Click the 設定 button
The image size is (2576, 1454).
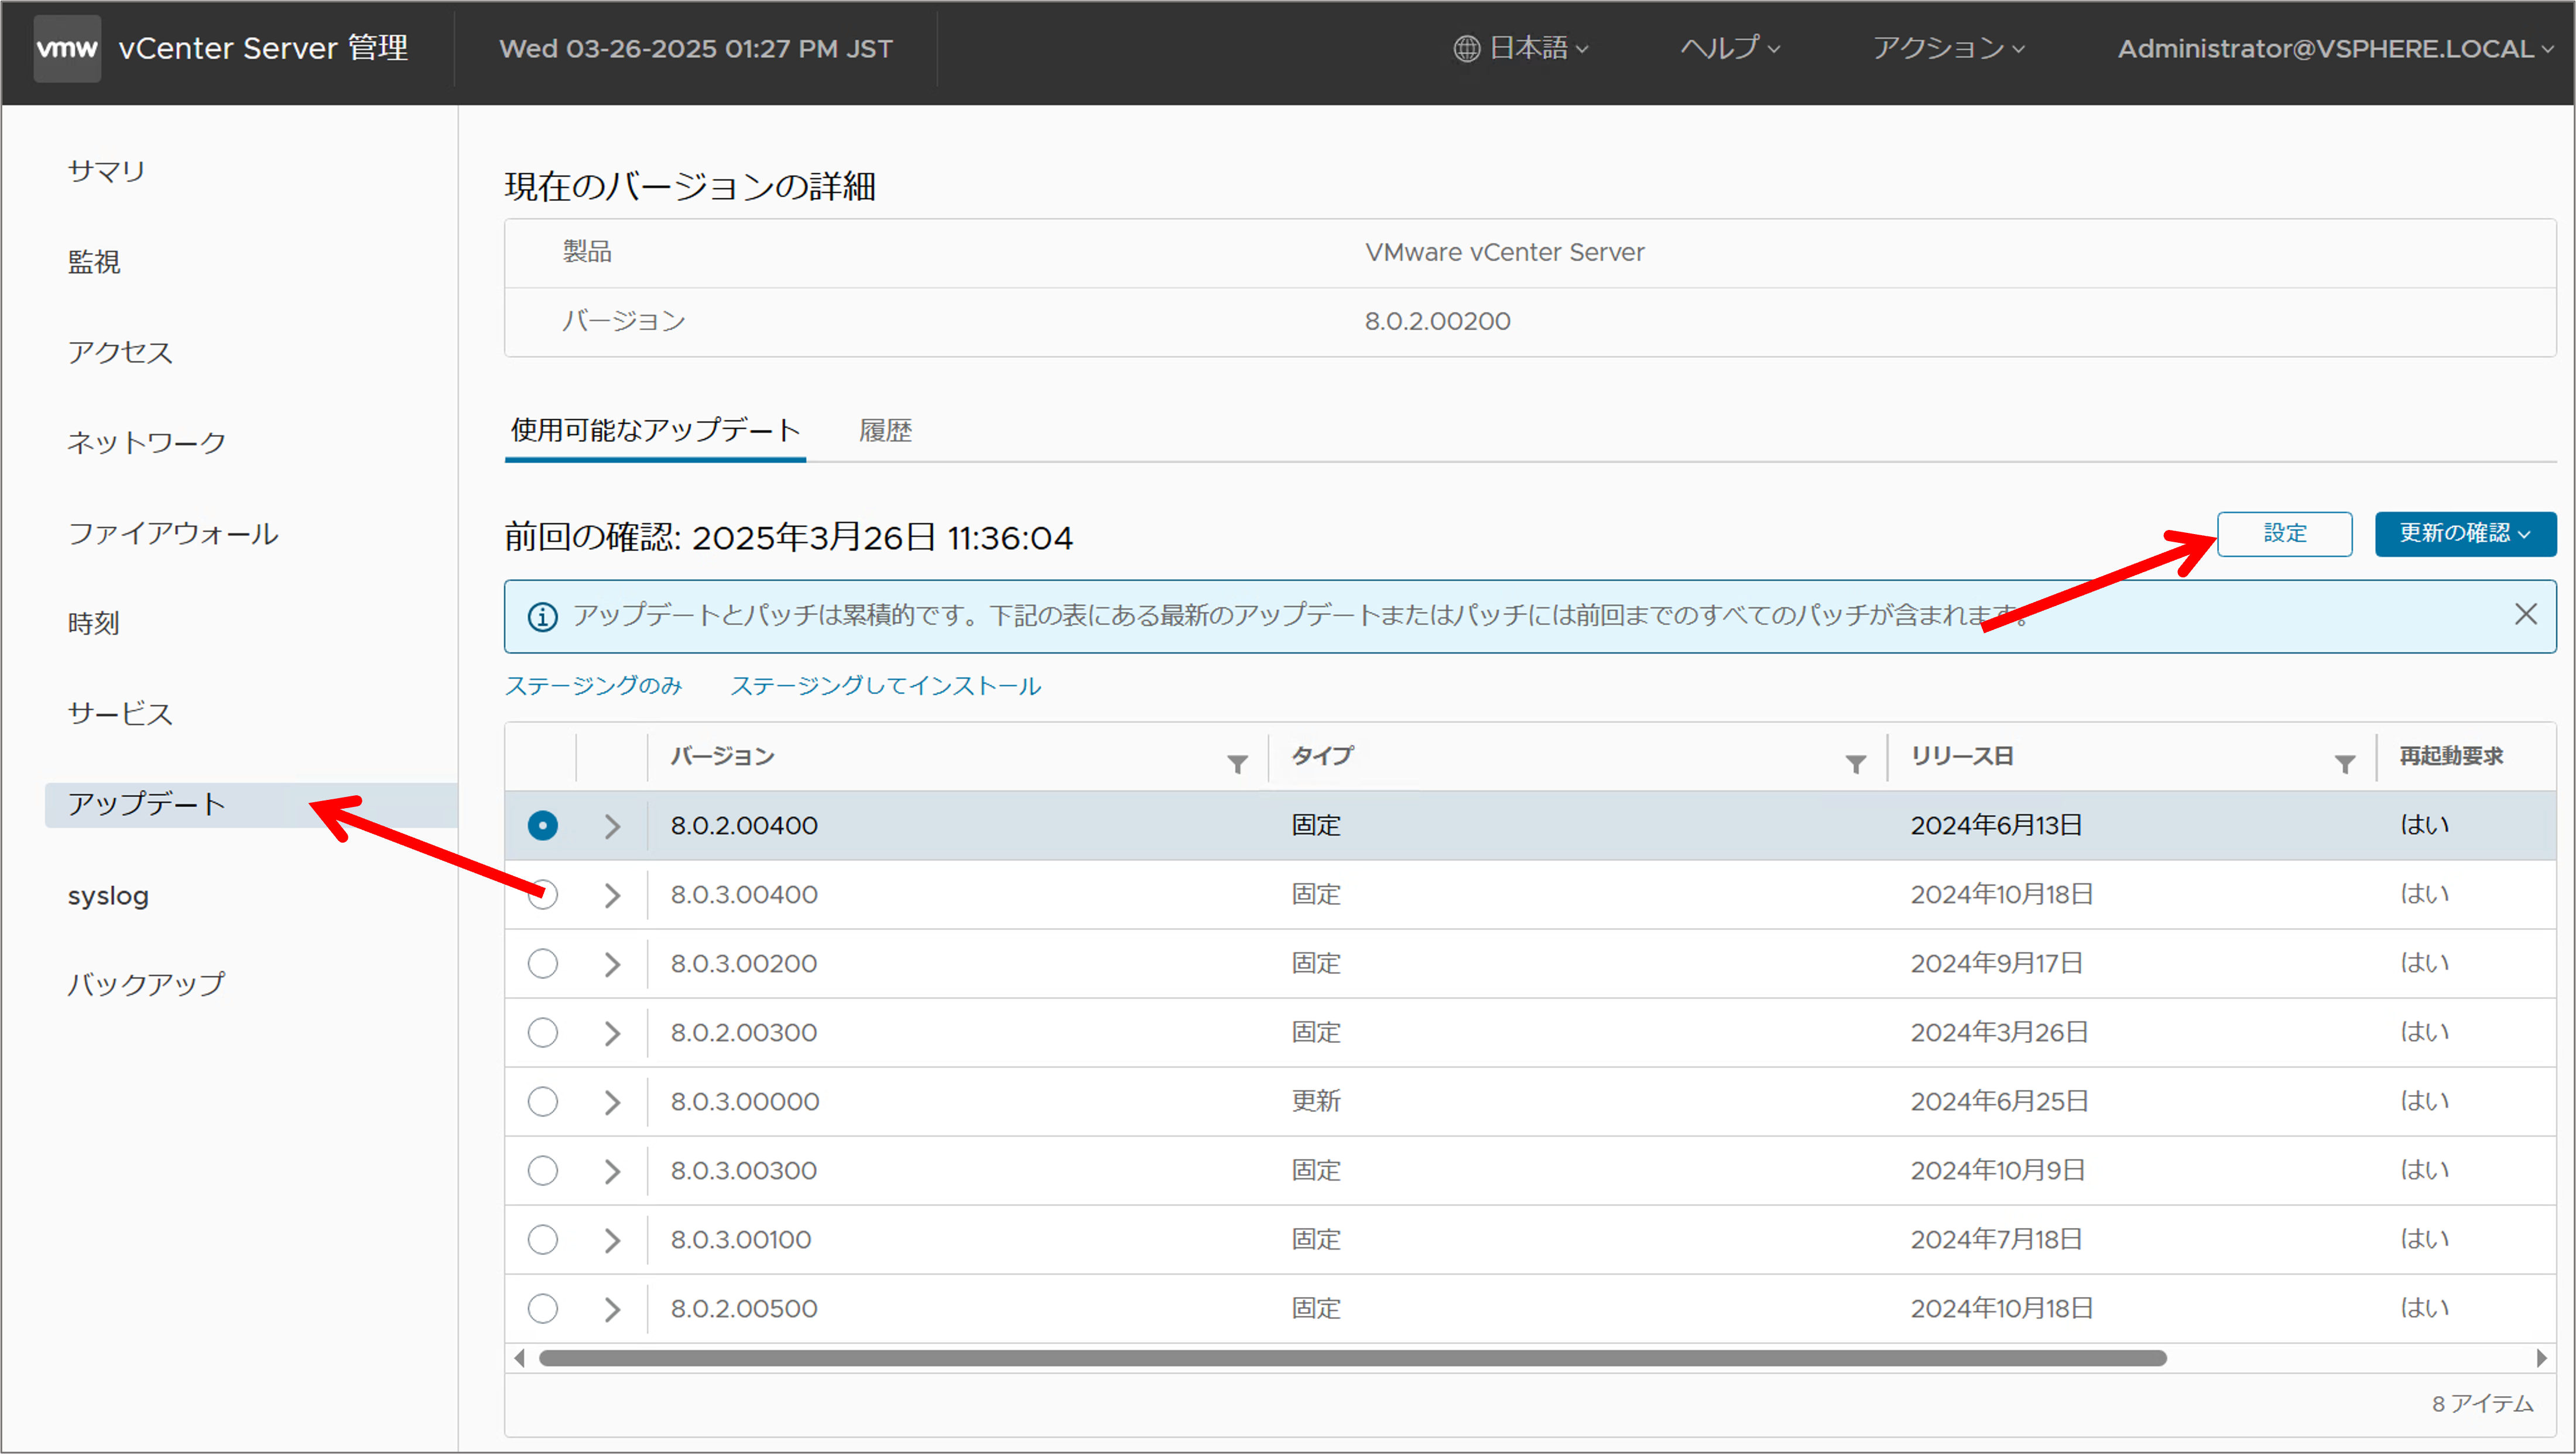[x=2284, y=533]
